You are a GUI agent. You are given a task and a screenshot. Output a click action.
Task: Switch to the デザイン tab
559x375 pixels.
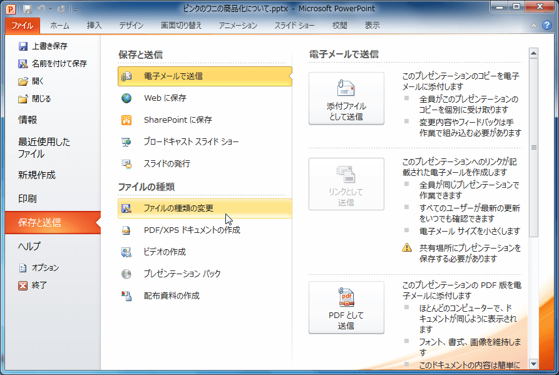click(131, 25)
